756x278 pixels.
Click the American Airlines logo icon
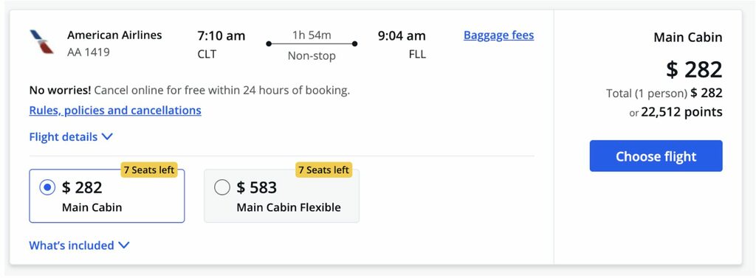41,42
